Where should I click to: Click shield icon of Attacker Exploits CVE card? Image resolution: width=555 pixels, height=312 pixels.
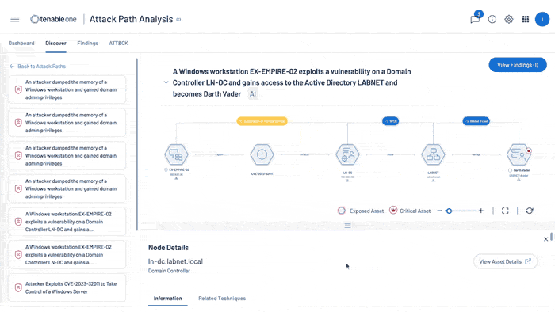(x=18, y=287)
